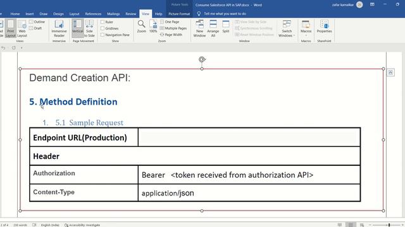The height and width of the screenshot is (227, 405).
Task: Click the 'Header' table row
Action: [x=195, y=156]
